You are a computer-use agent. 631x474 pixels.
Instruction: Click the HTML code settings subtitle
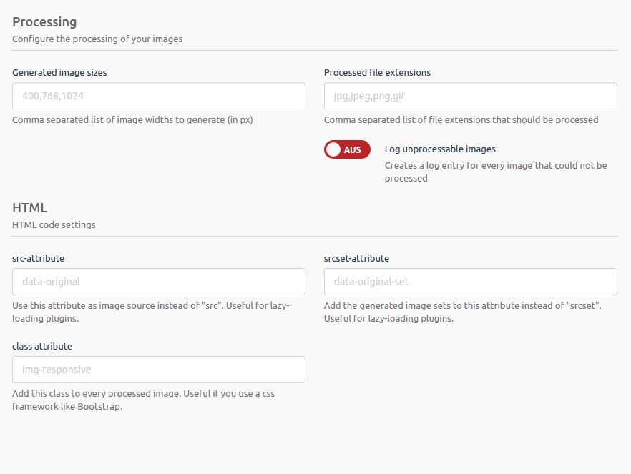click(54, 224)
